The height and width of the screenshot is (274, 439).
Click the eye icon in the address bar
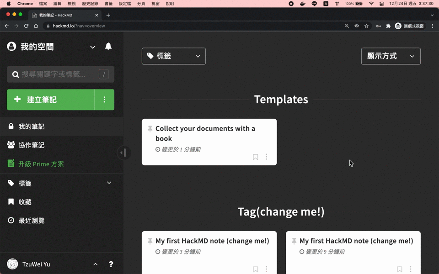point(357,26)
